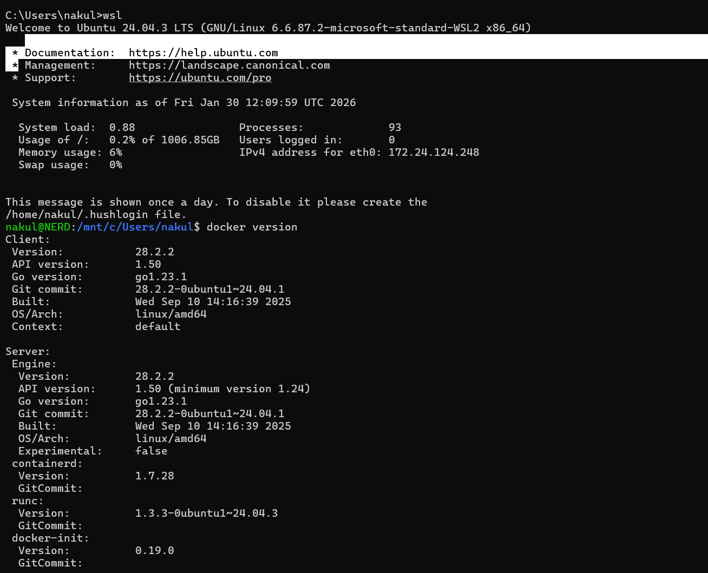
Task: Click the Memory usage 6% value
Action: point(115,152)
